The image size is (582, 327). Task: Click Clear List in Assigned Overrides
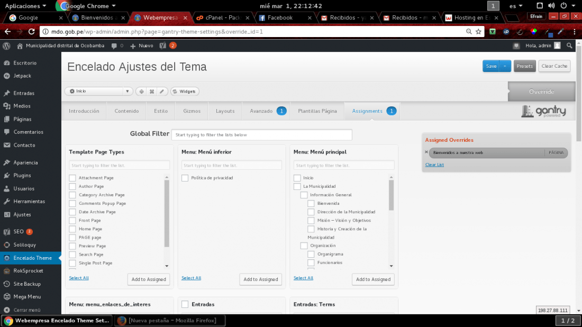434,165
